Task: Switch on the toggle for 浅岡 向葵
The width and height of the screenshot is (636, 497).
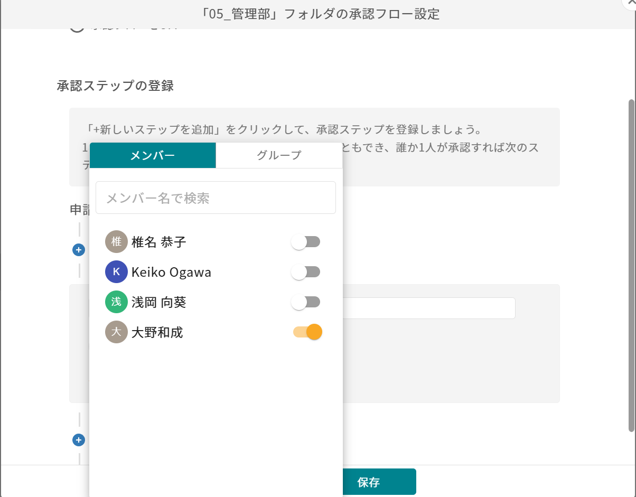Action: pyautogui.click(x=306, y=302)
